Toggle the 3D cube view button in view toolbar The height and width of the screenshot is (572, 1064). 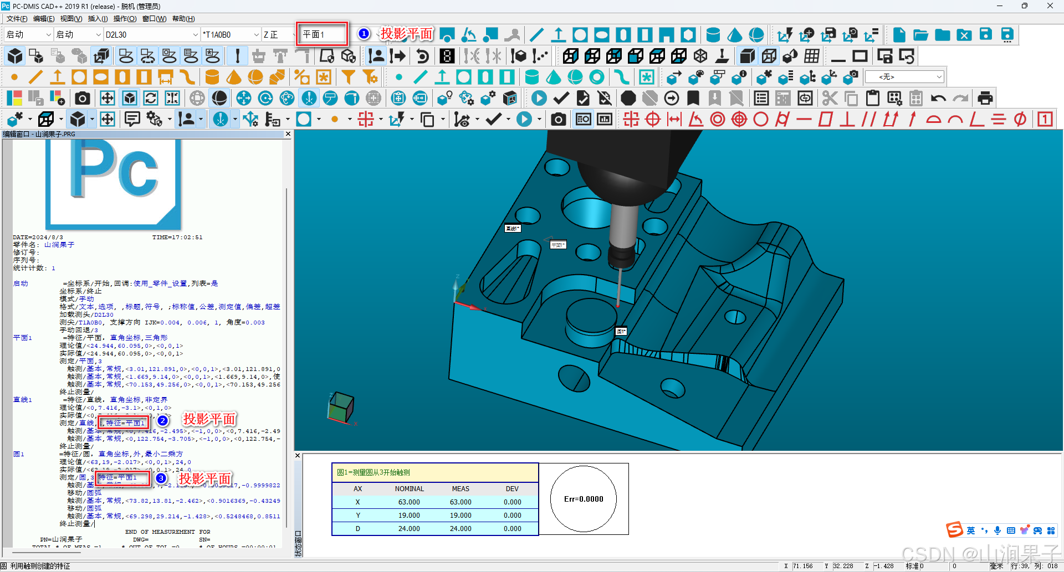[x=129, y=98]
